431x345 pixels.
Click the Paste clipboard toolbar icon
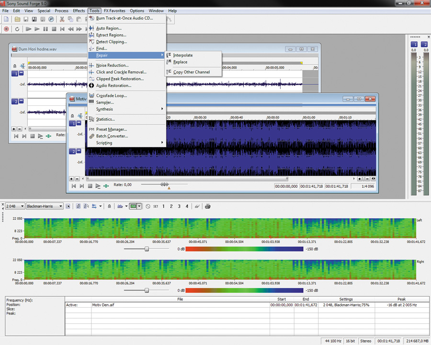pyautogui.click(x=79, y=19)
